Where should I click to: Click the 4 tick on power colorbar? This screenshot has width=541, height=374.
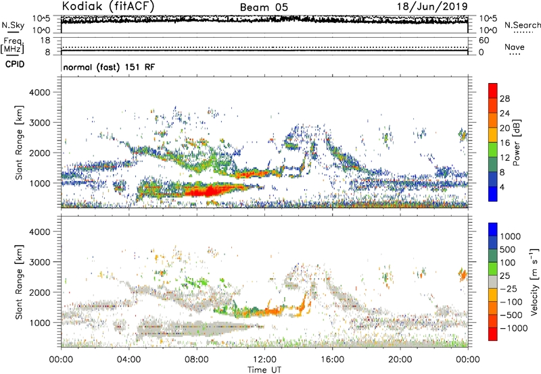(x=502, y=187)
